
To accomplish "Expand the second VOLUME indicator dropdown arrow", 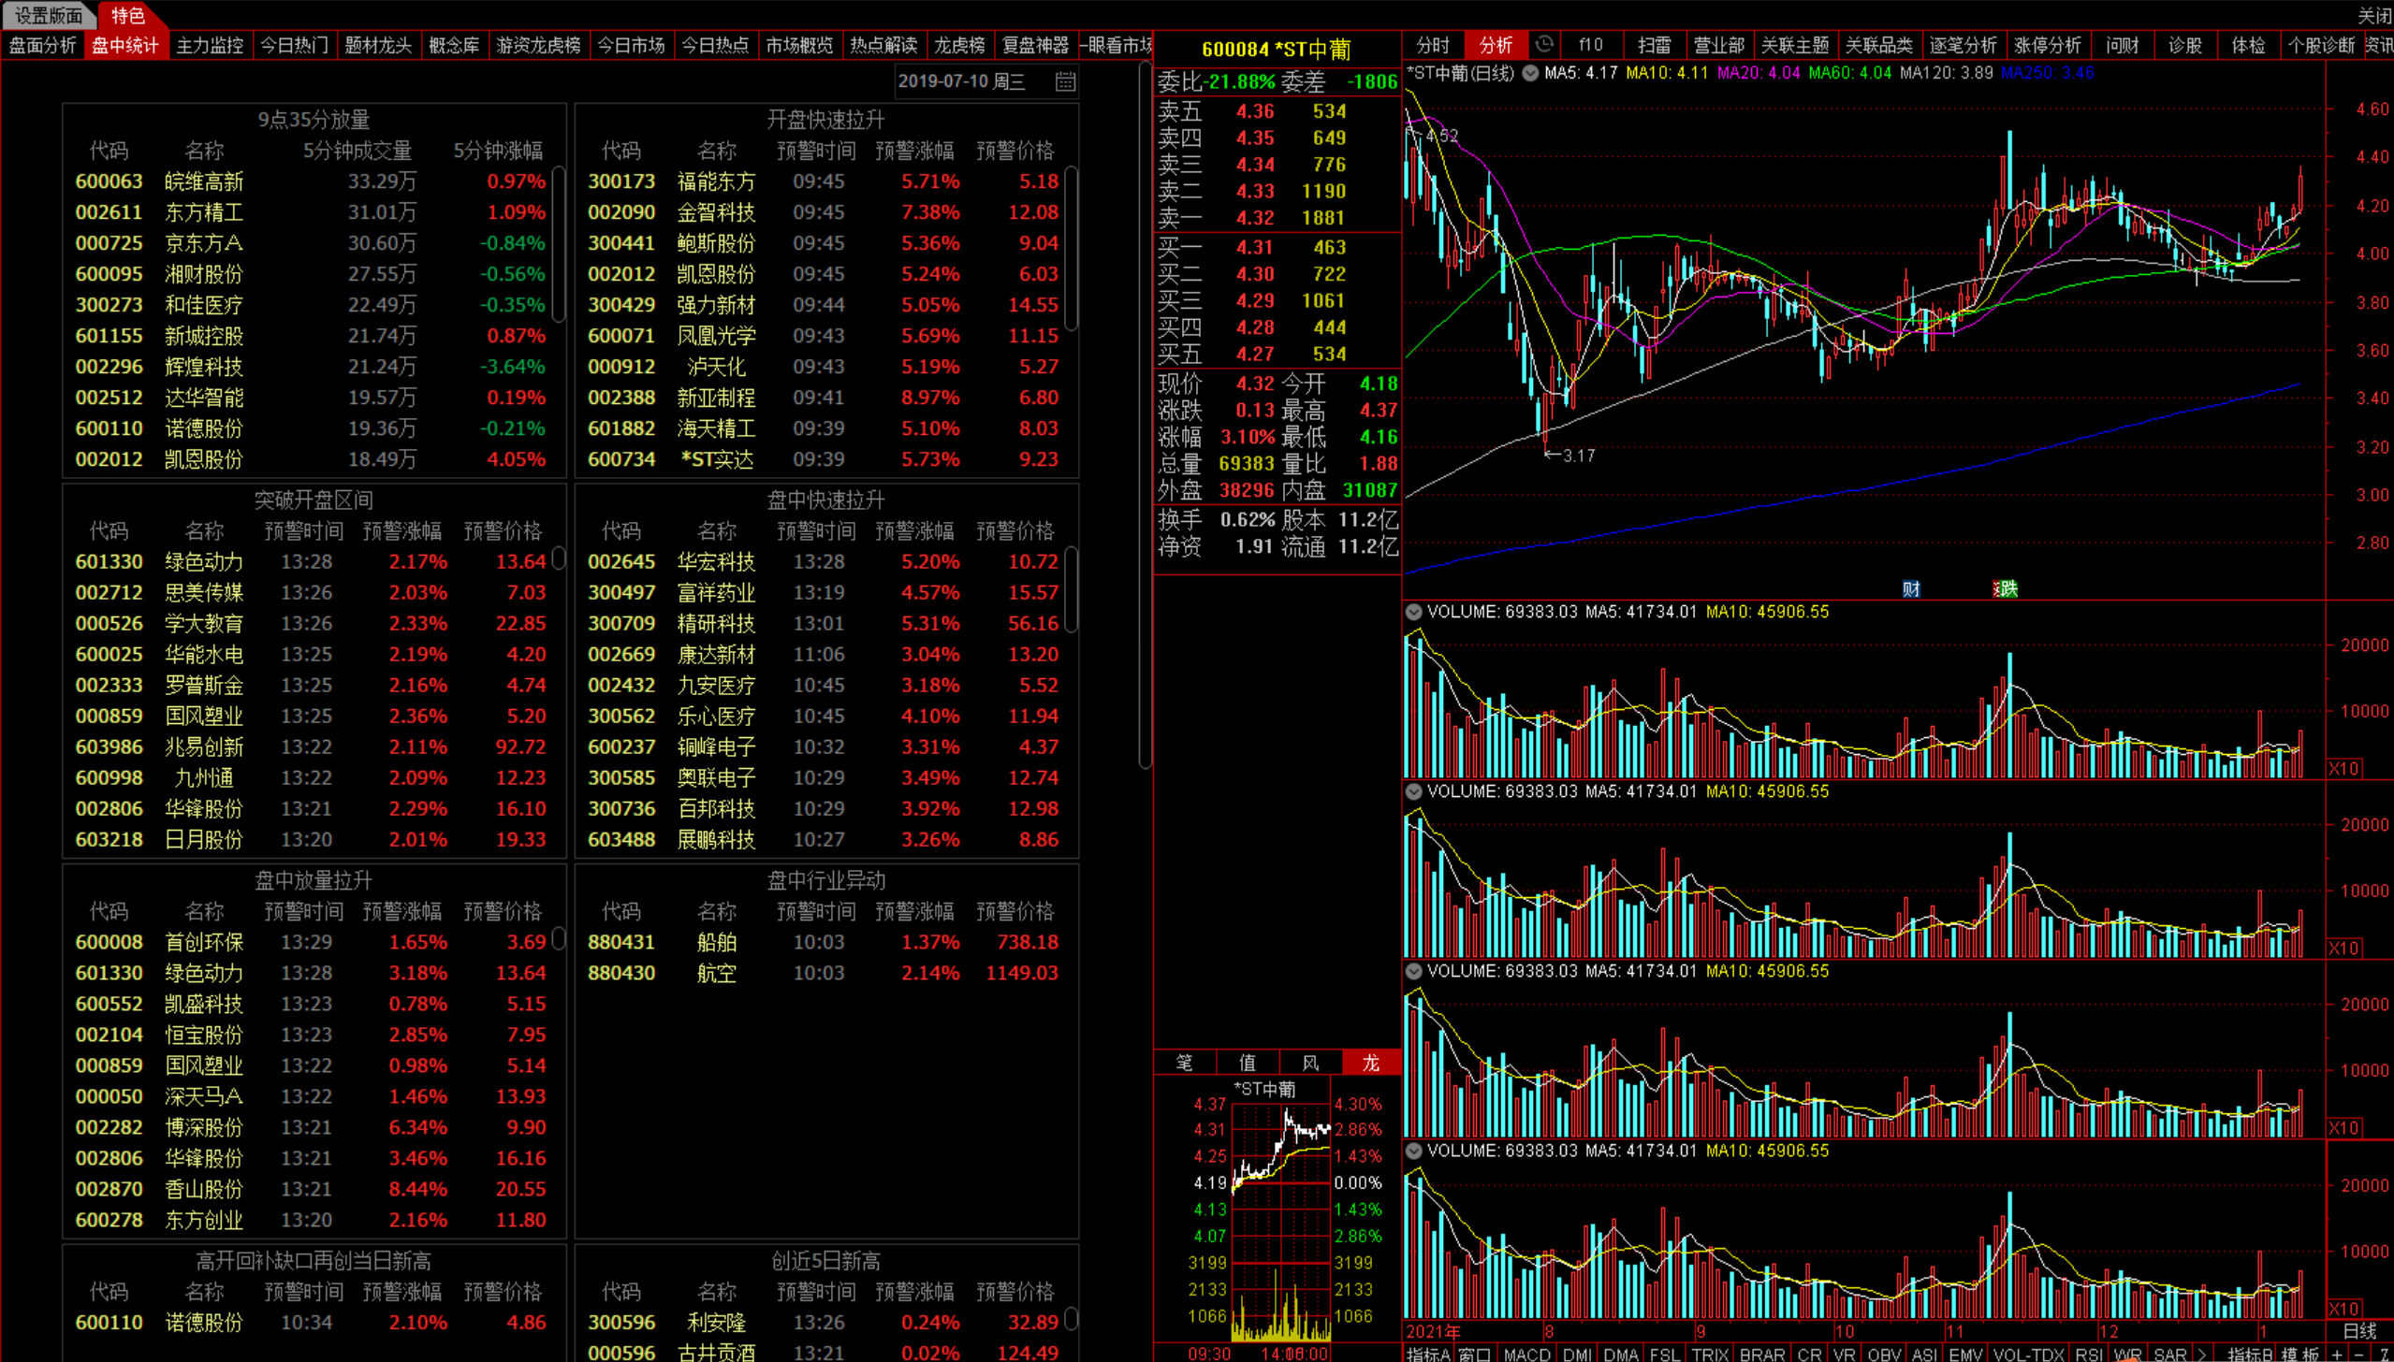I will 1413,791.
